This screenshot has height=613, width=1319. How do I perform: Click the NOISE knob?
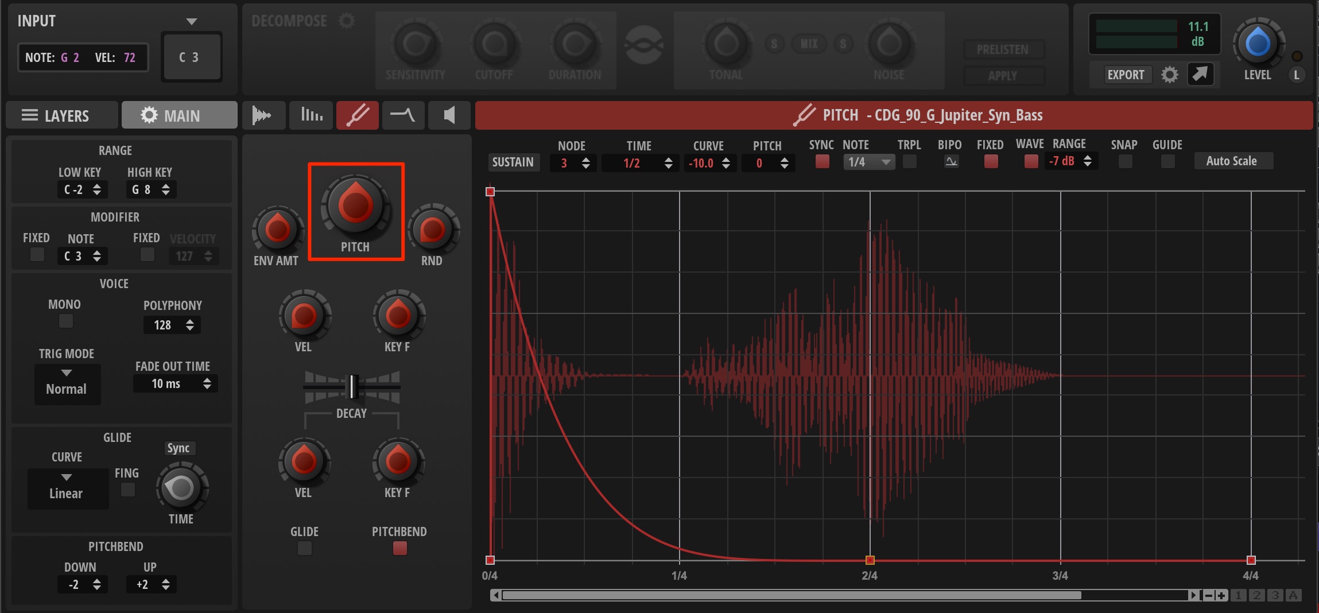(889, 44)
